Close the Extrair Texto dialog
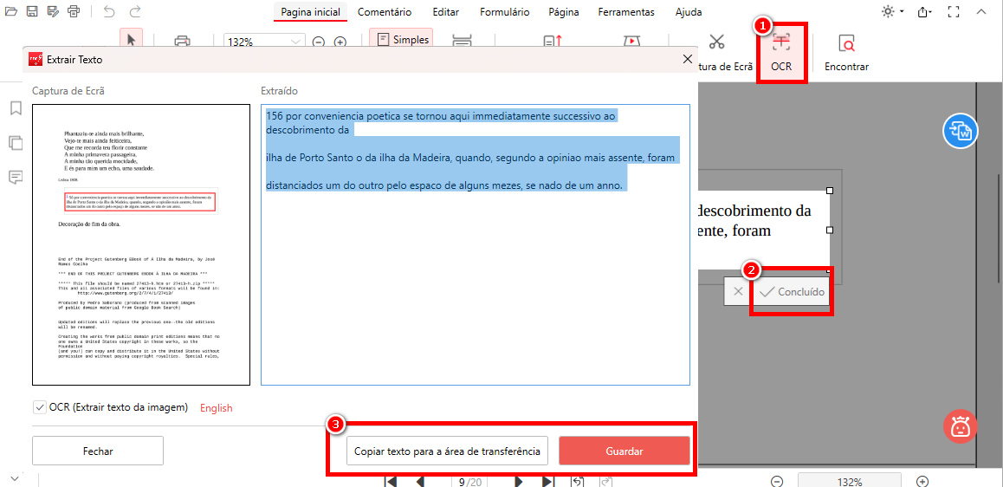 pos(688,59)
